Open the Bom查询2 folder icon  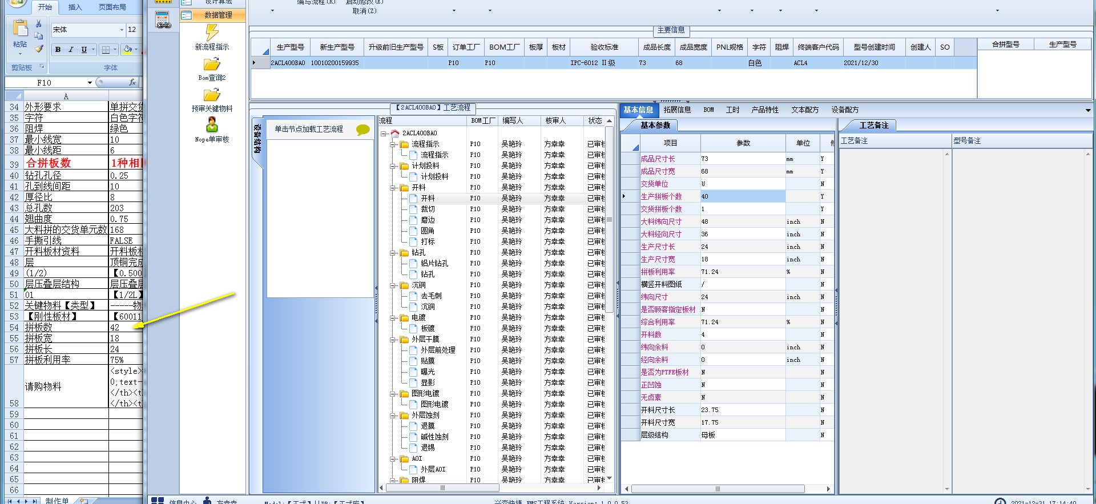coord(212,64)
